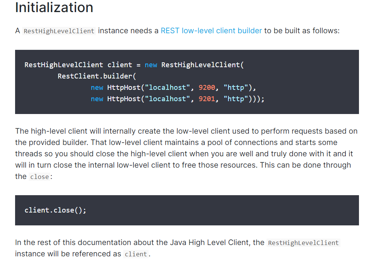The width and height of the screenshot is (365, 262).
Task: Click the inline 'close' code word
Action: [40, 177]
